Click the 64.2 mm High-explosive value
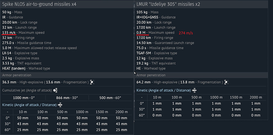 coord(144,82)
